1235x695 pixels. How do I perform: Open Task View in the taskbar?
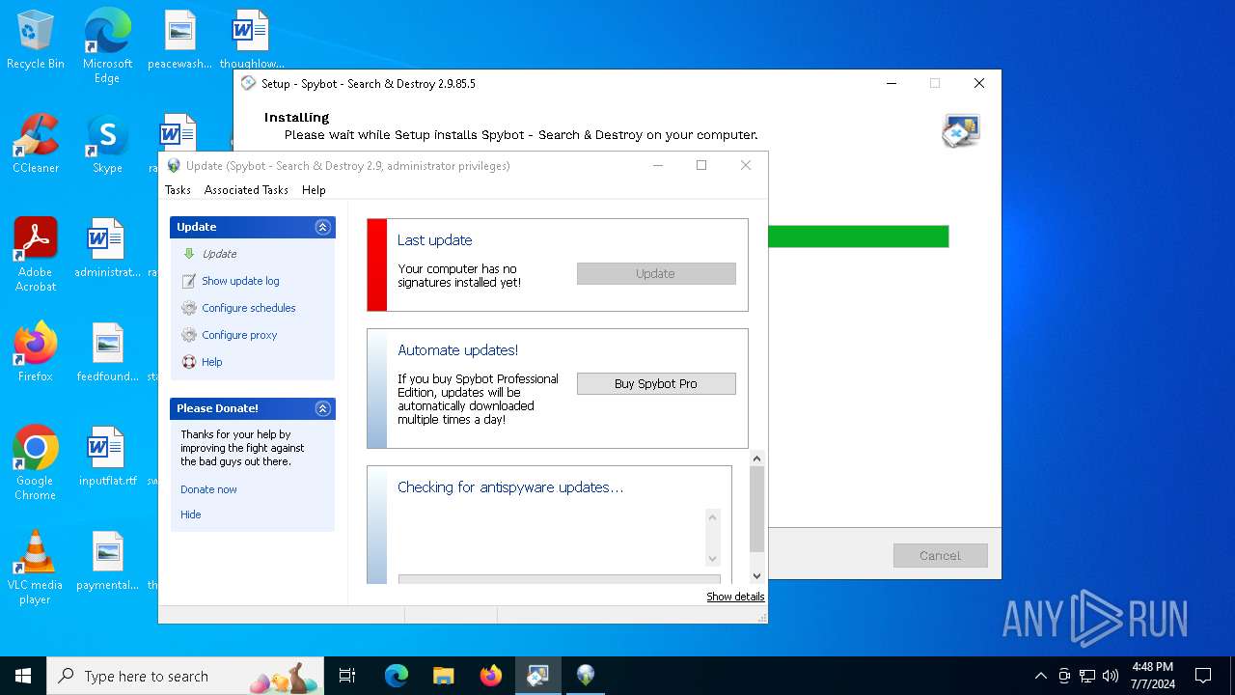[x=347, y=676]
